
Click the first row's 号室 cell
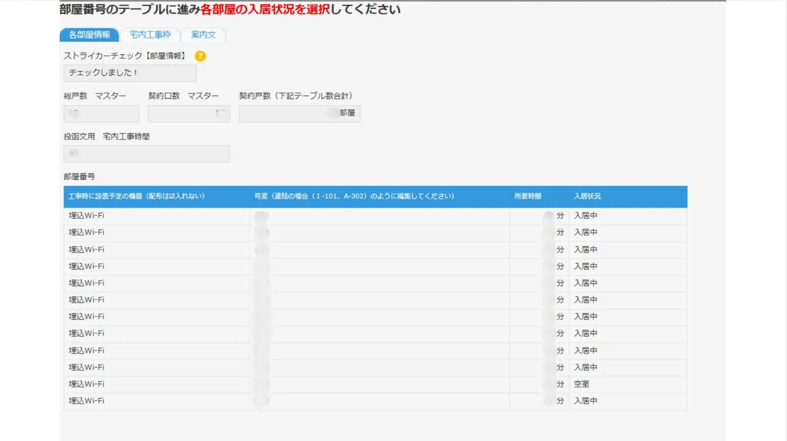[379, 216]
